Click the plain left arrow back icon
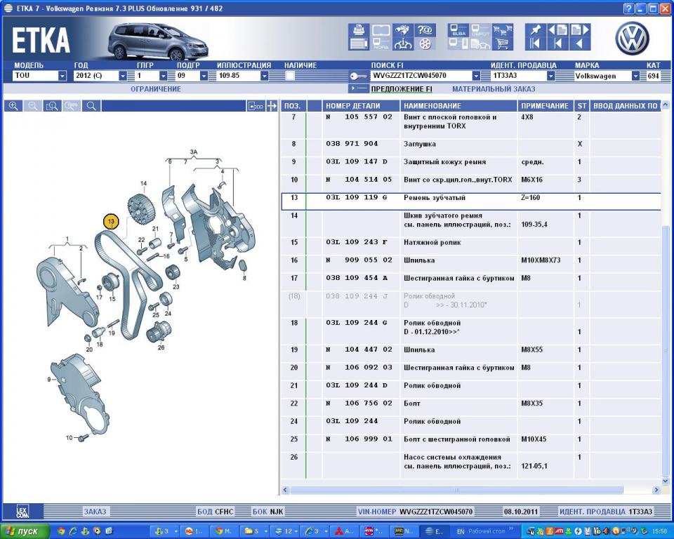Image resolution: width=674 pixels, height=539 pixels. click(580, 44)
